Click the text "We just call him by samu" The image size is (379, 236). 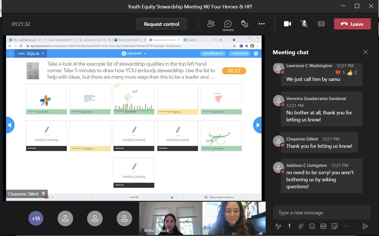(313, 79)
